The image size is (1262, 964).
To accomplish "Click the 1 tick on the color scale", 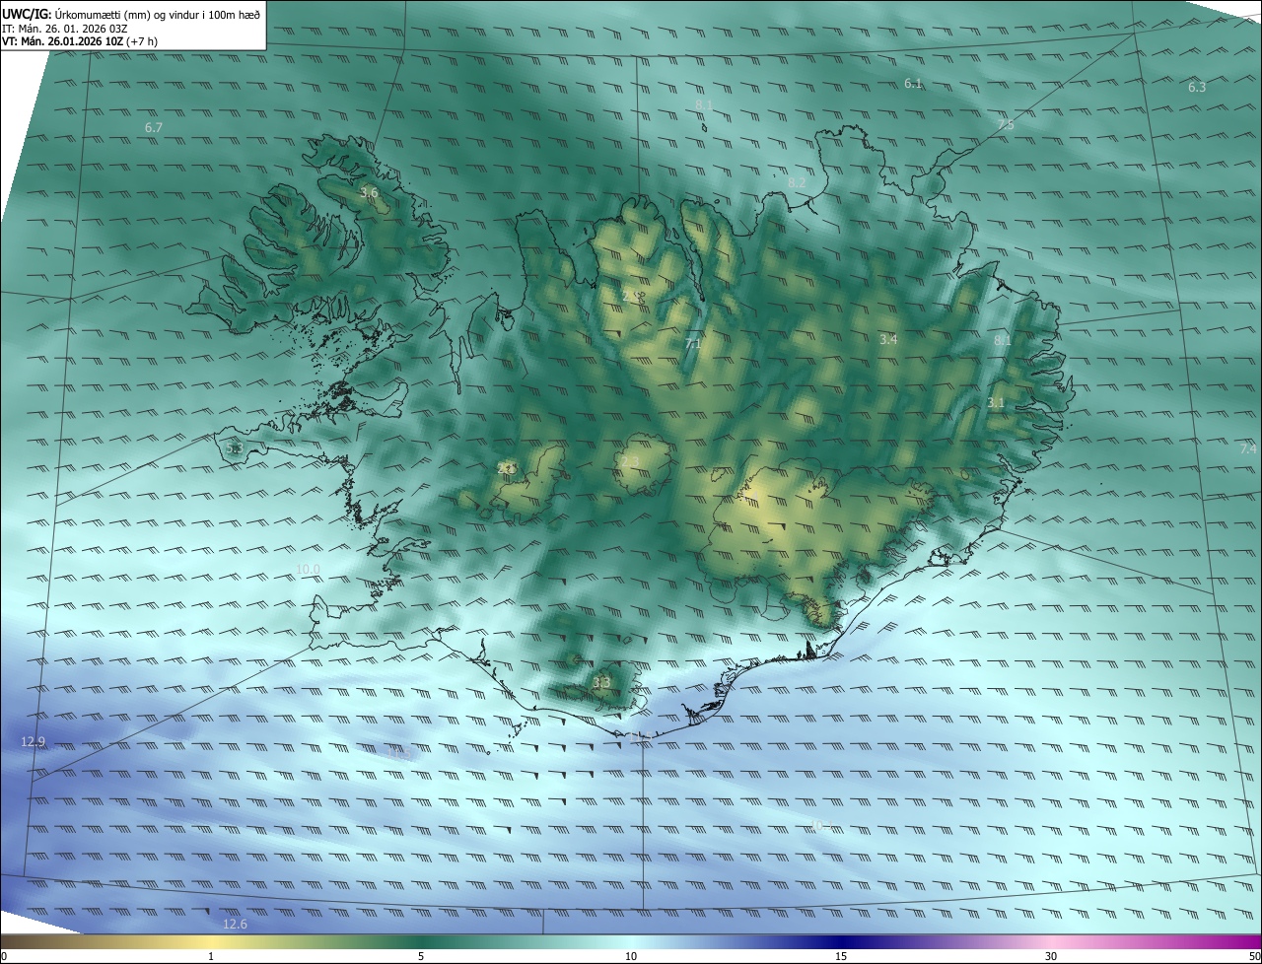I will point(211,956).
